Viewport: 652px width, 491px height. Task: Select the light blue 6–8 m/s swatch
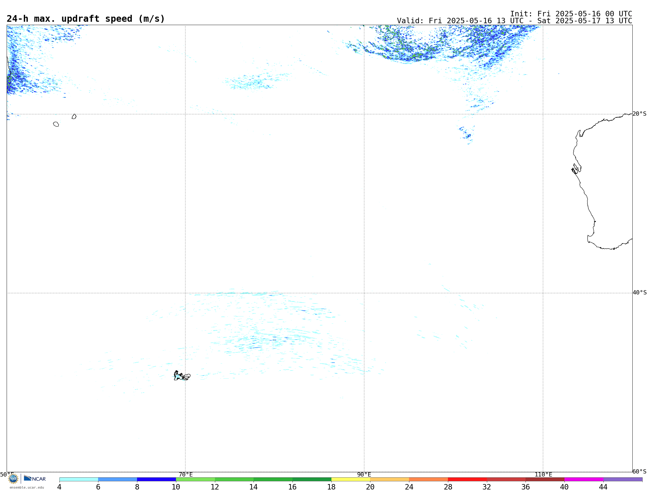pos(118,480)
